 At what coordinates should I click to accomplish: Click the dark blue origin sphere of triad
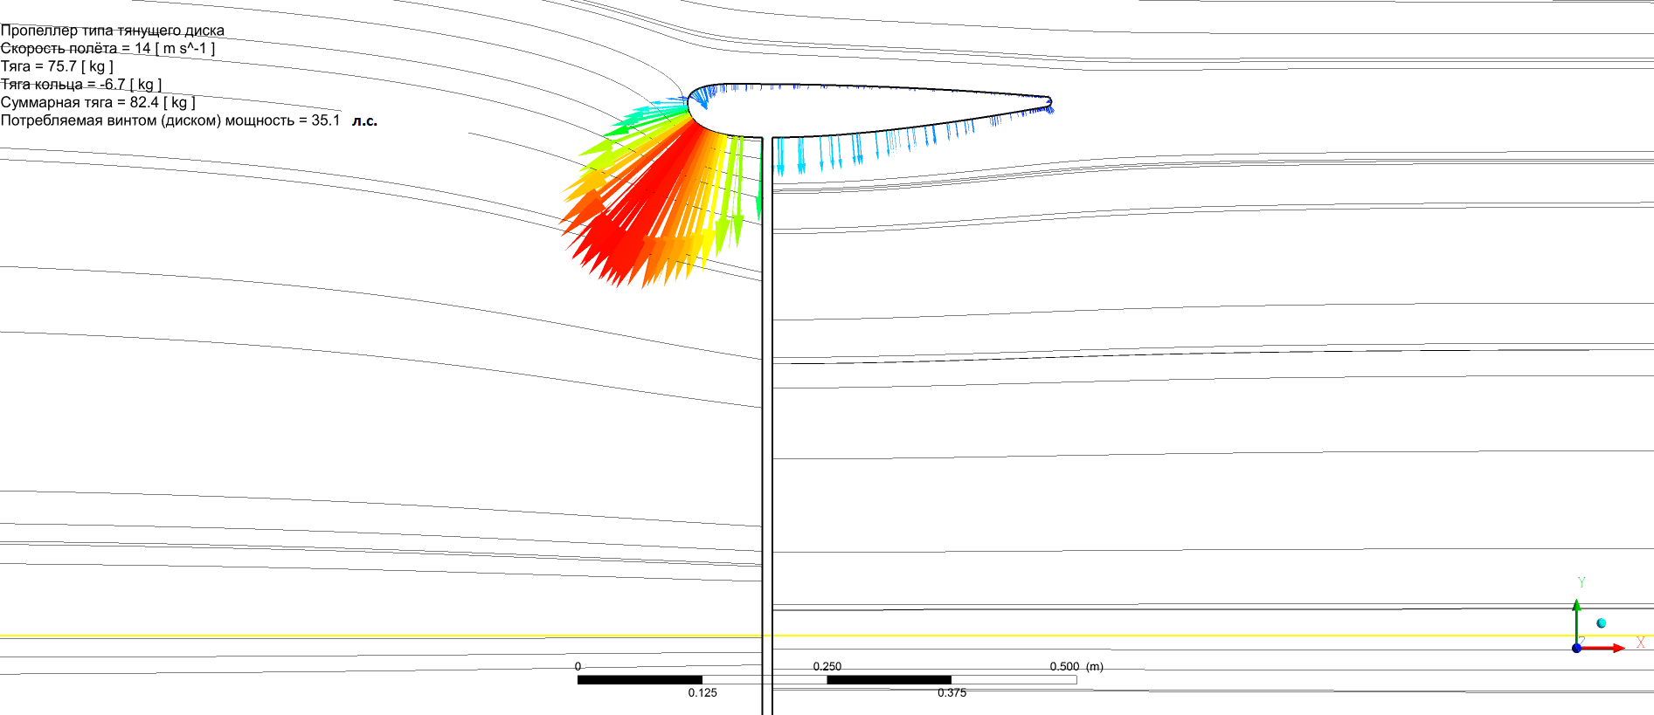click(1576, 648)
